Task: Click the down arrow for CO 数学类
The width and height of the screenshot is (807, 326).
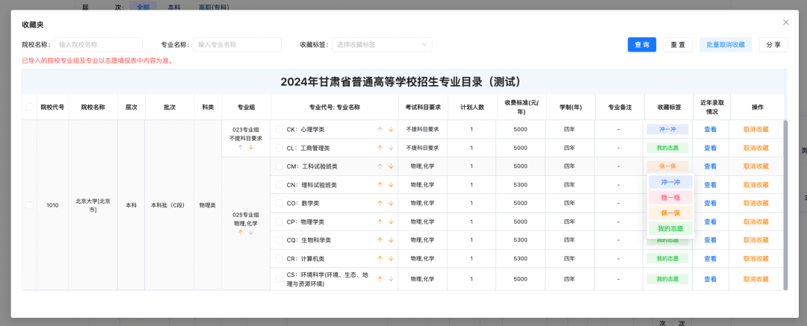Action: (x=390, y=203)
